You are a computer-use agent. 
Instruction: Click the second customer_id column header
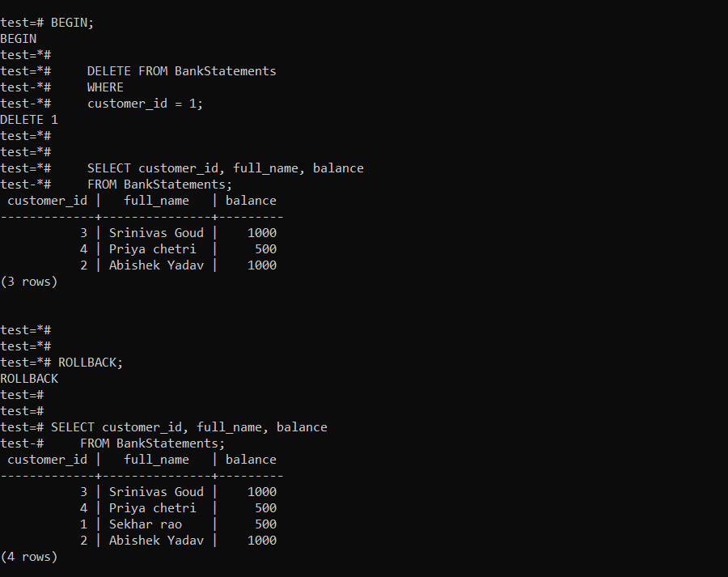click(x=47, y=460)
